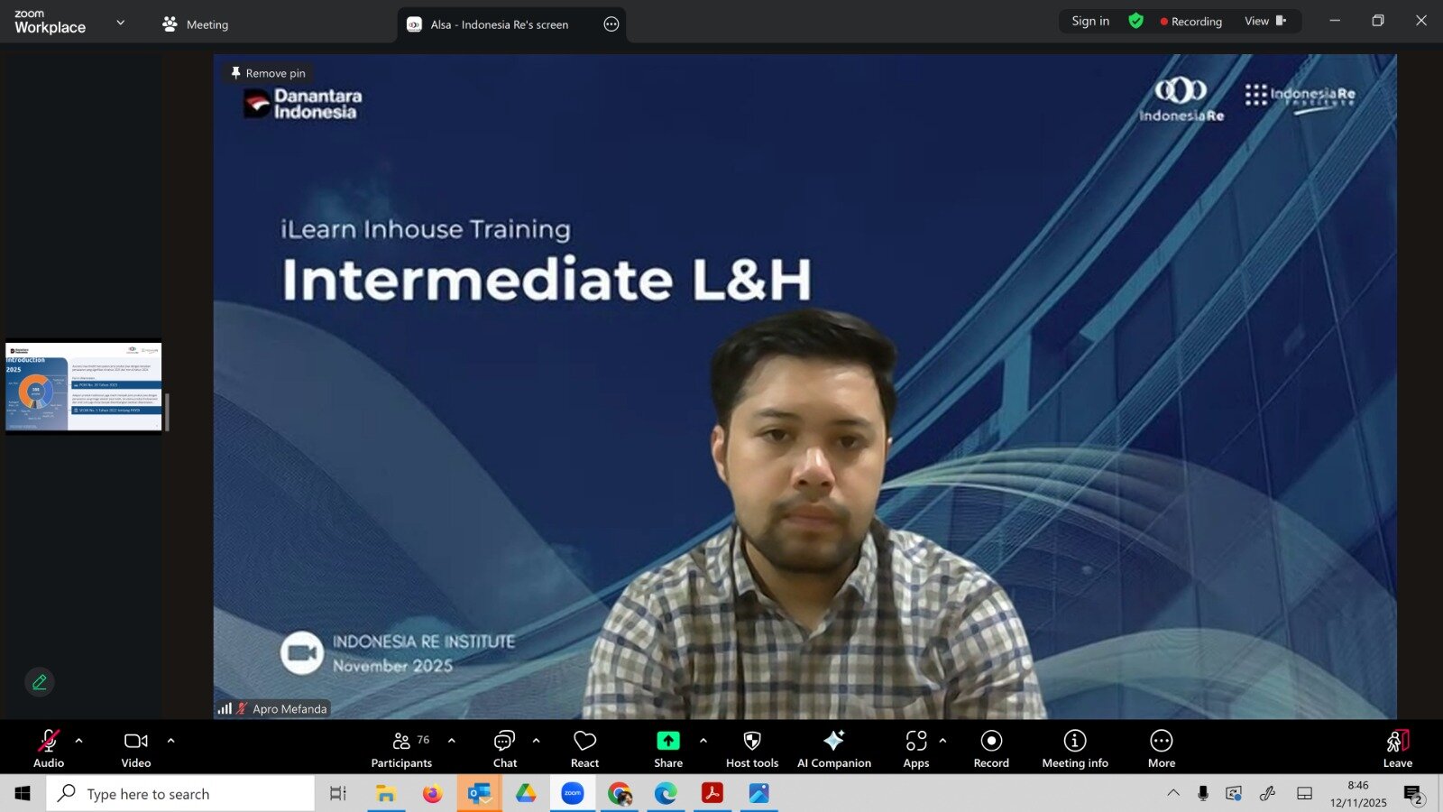The width and height of the screenshot is (1443, 812).
Task: Open the React emoji menu
Action: point(584,748)
